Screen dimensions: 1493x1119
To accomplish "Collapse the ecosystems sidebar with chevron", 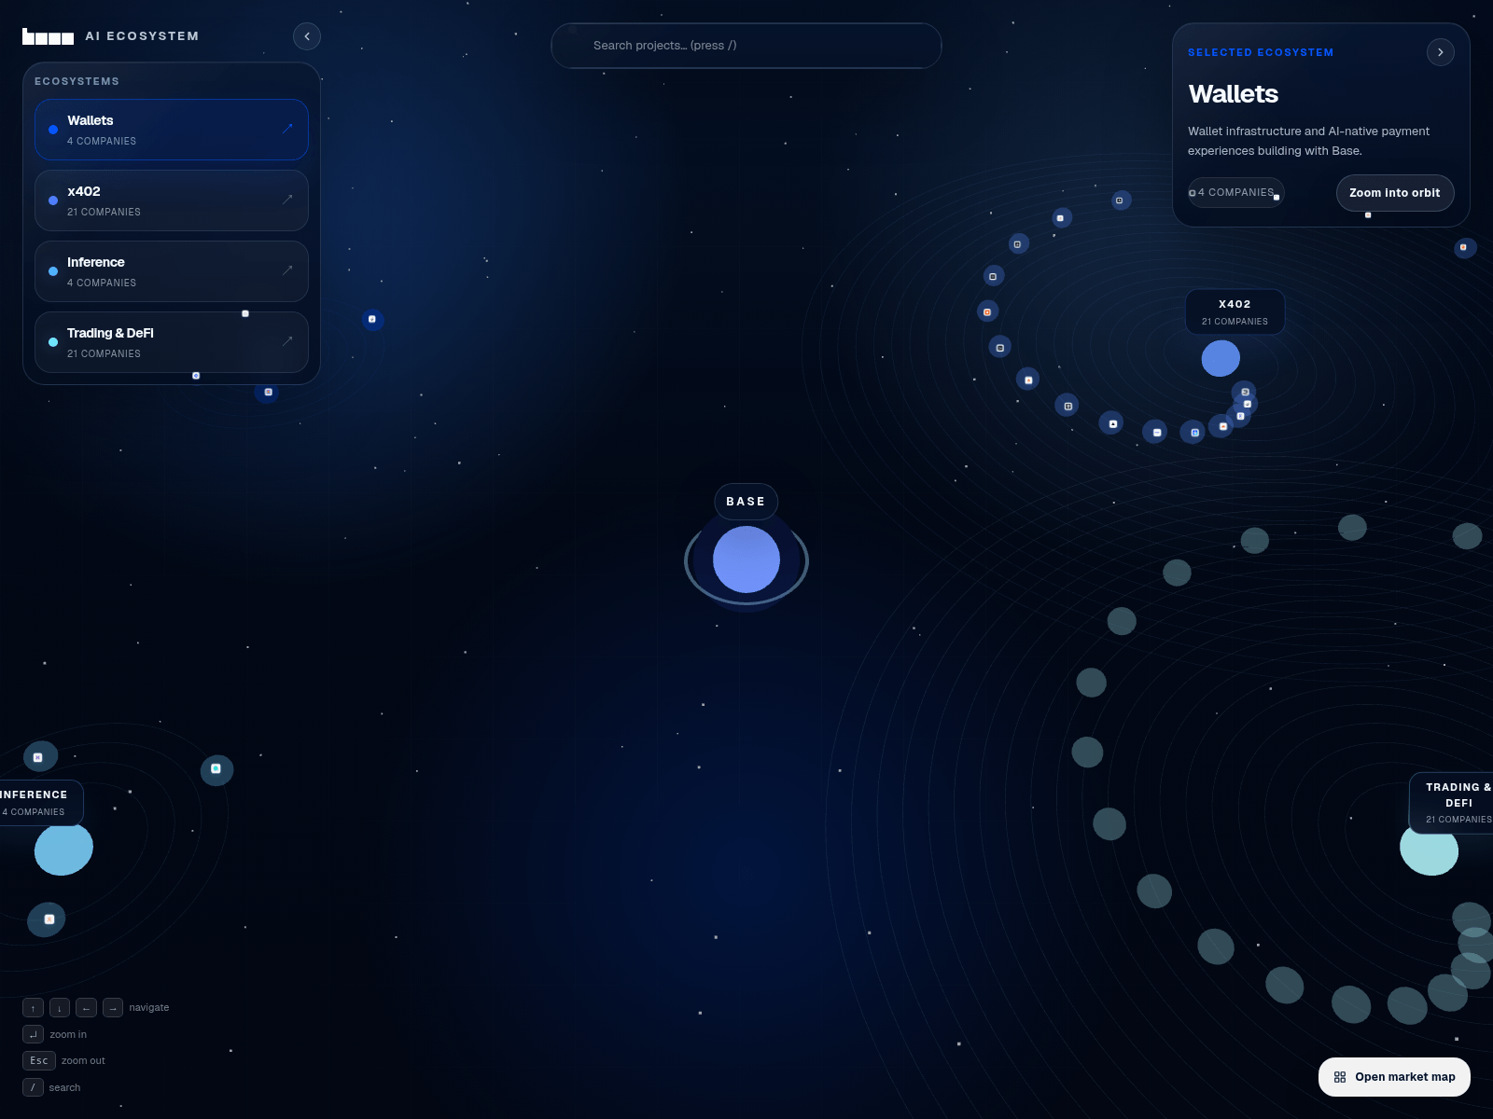I will (x=307, y=36).
